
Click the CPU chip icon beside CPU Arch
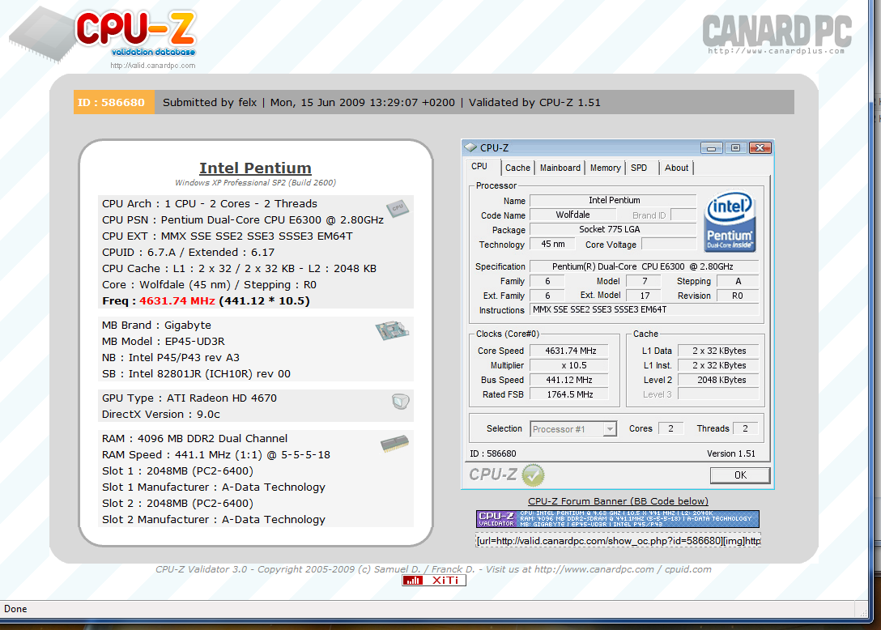click(x=398, y=209)
